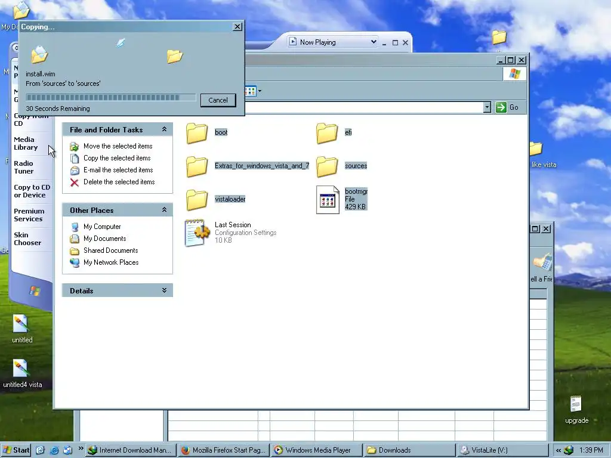Select the sources folder icon
Screen dimensions: 611x458
(327, 166)
